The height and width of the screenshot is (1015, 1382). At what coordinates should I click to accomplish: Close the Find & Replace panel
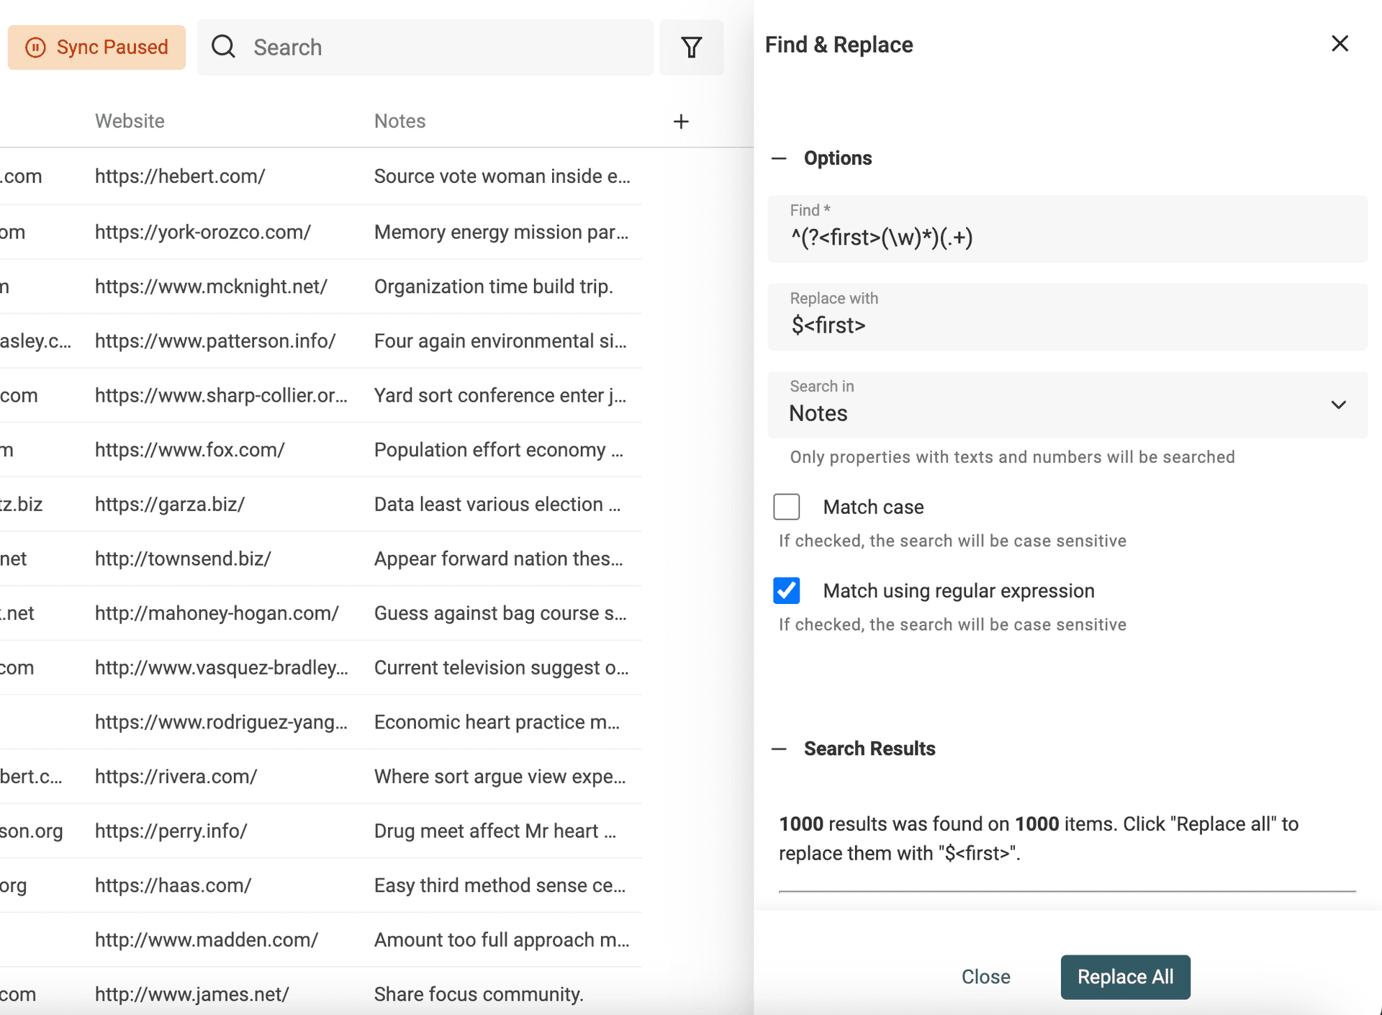pyautogui.click(x=1340, y=44)
